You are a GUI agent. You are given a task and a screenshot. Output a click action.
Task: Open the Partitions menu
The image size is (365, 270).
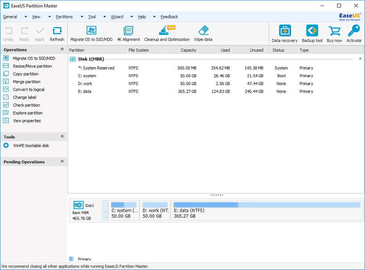point(64,17)
